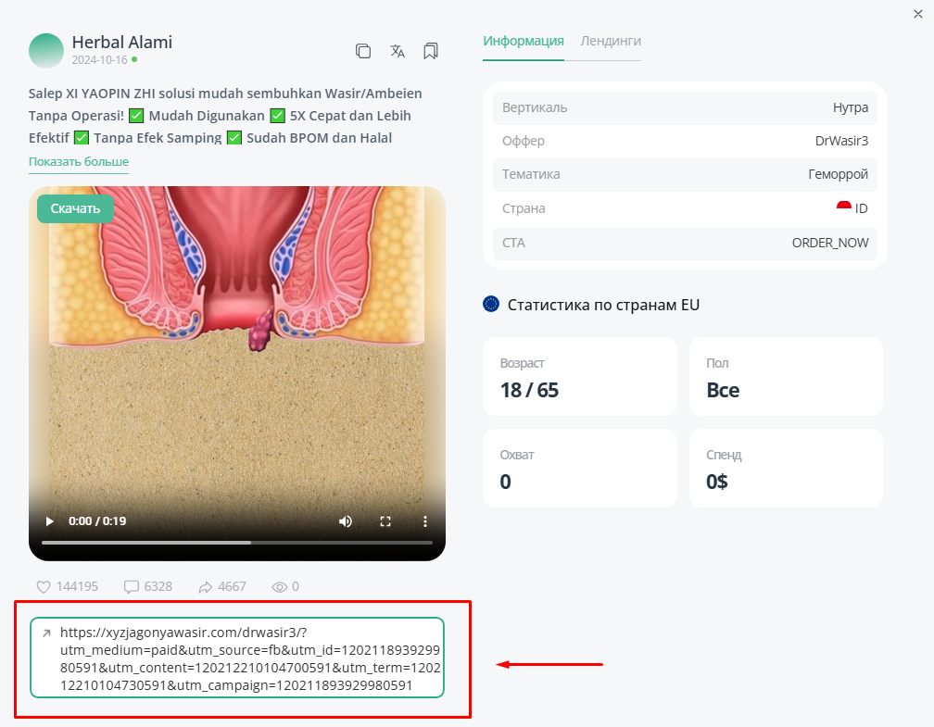934x727 pixels.
Task: Click the offer value DrWasir3
Action: [841, 141]
